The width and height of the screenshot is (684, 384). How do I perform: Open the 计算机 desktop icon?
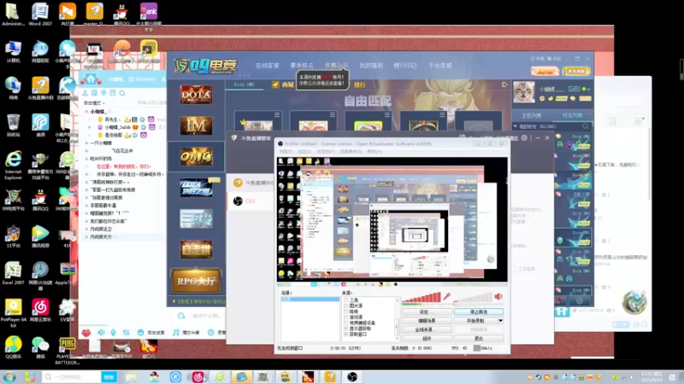[x=13, y=51]
